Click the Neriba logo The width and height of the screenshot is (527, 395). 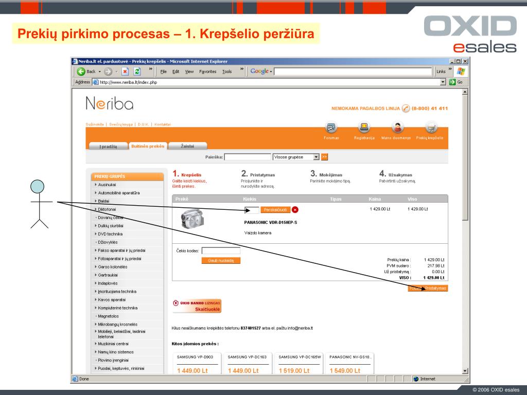click(x=110, y=103)
